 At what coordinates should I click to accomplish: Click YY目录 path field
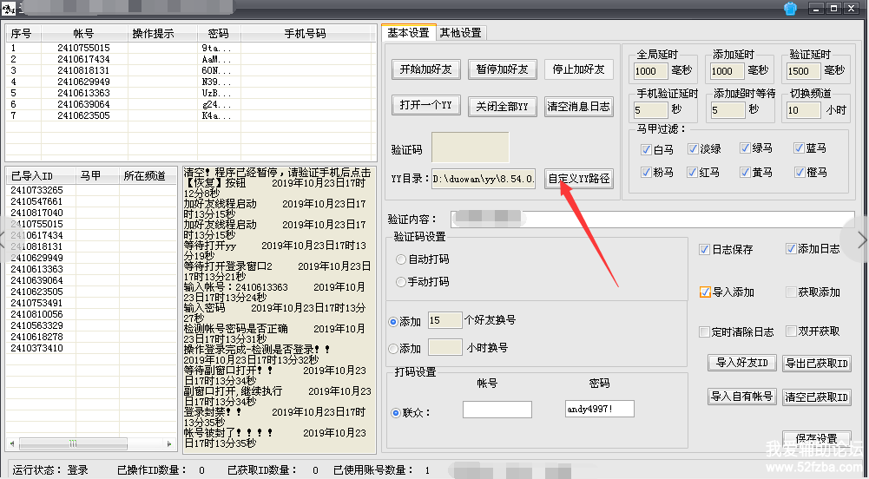coord(484,179)
